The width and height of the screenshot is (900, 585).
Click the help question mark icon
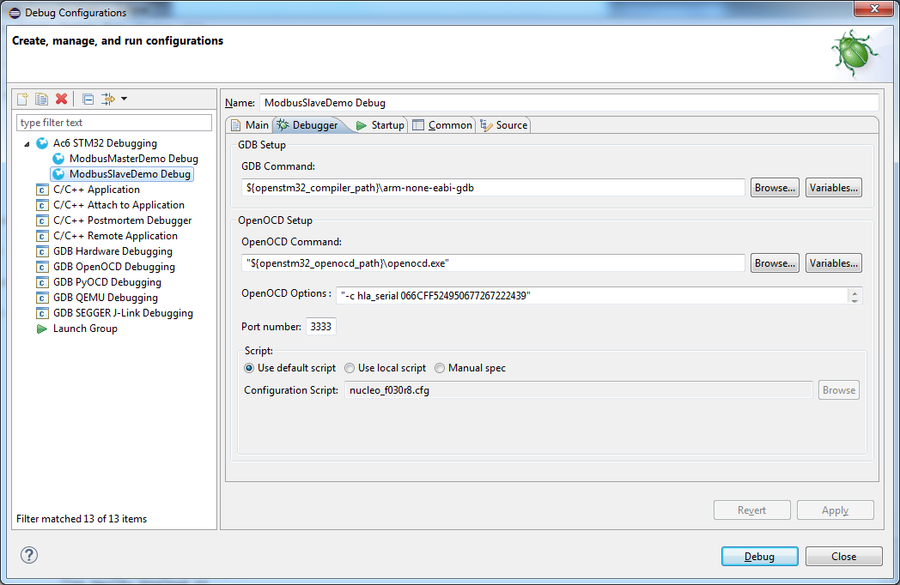tap(29, 556)
